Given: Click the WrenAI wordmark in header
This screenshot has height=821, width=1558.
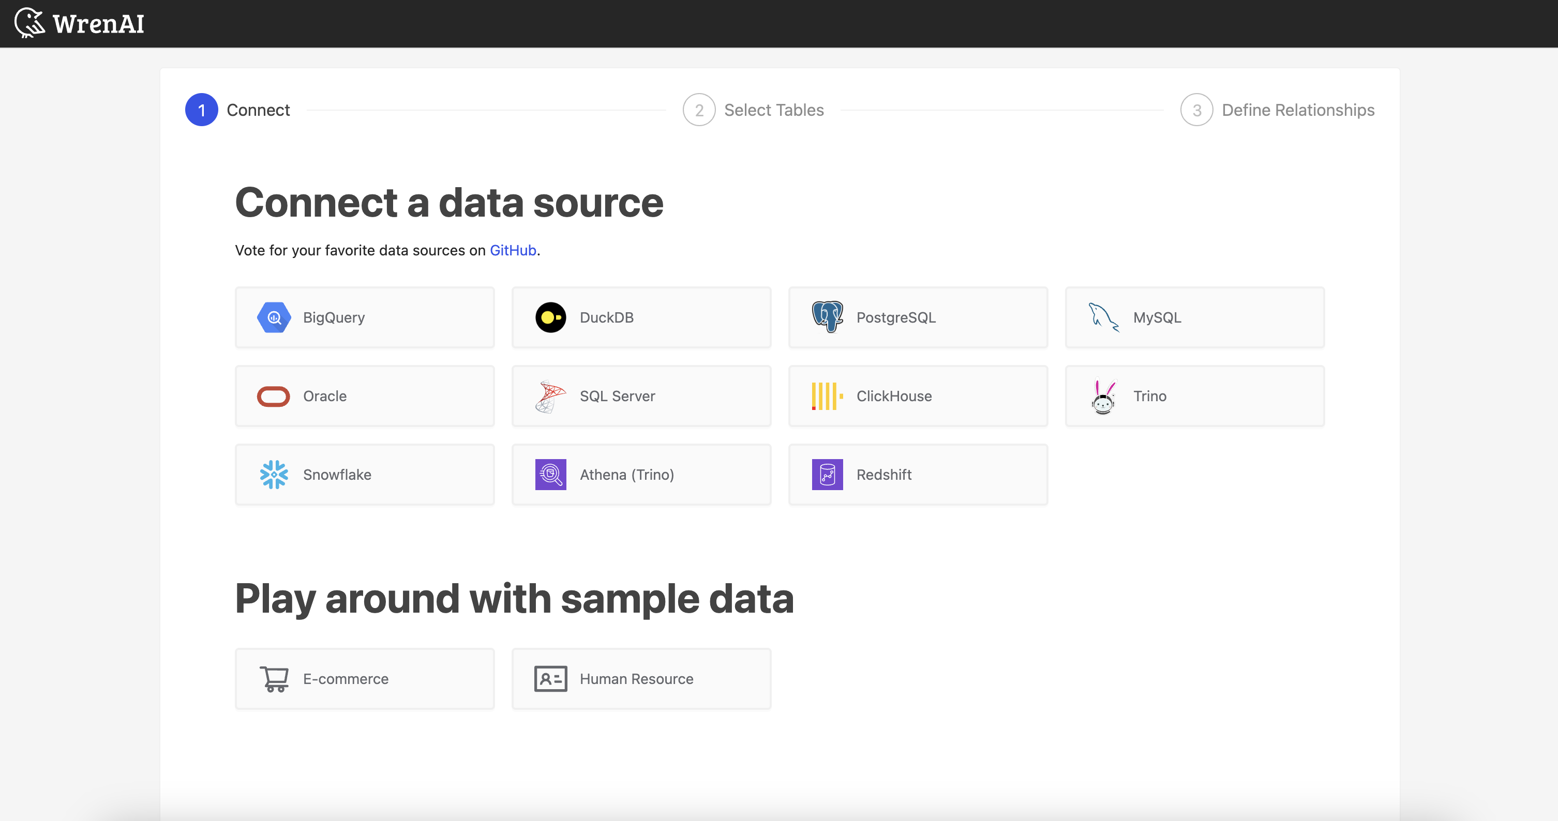Looking at the screenshot, I should tap(99, 24).
